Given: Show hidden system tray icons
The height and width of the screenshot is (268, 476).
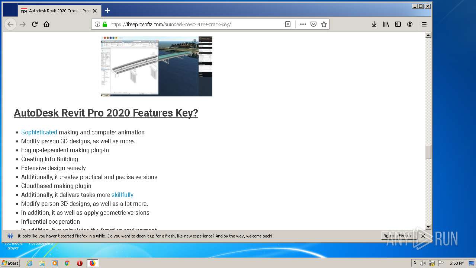Looking at the screenshot, I should (415, 263).
